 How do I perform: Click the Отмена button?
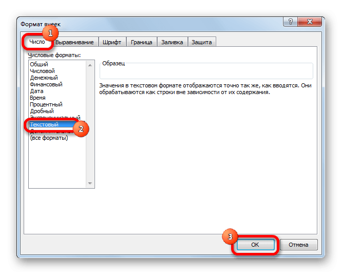(298, 245)
